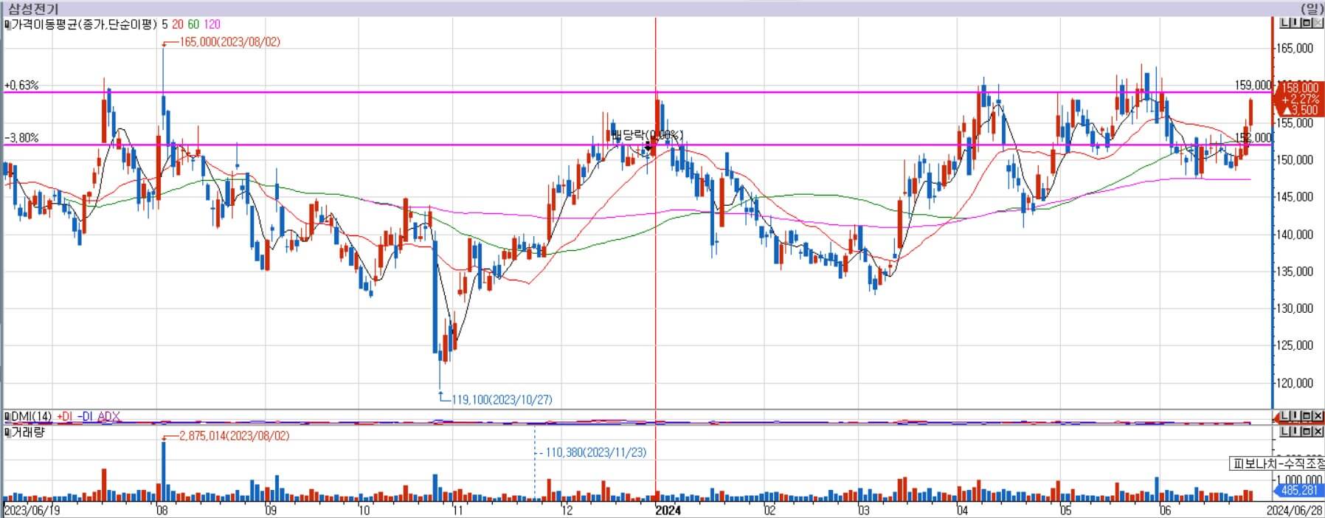Screen dimensions: 1325x518
Task: Click the vertical bar icon in DMI panel controls
Action: (1295, 416)
